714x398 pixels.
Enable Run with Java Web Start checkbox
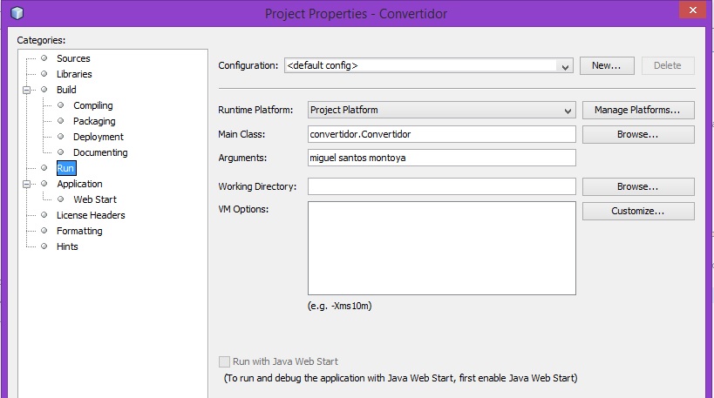pos(225,361)
